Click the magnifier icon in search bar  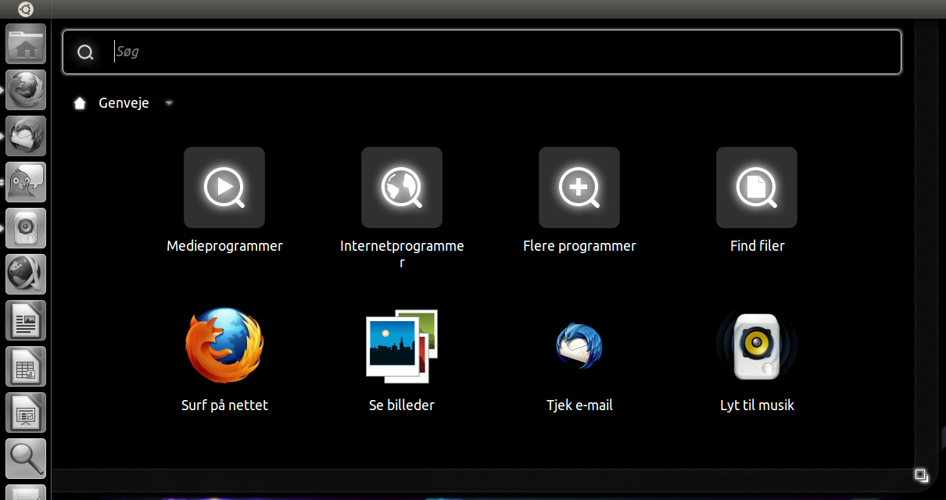85,52
